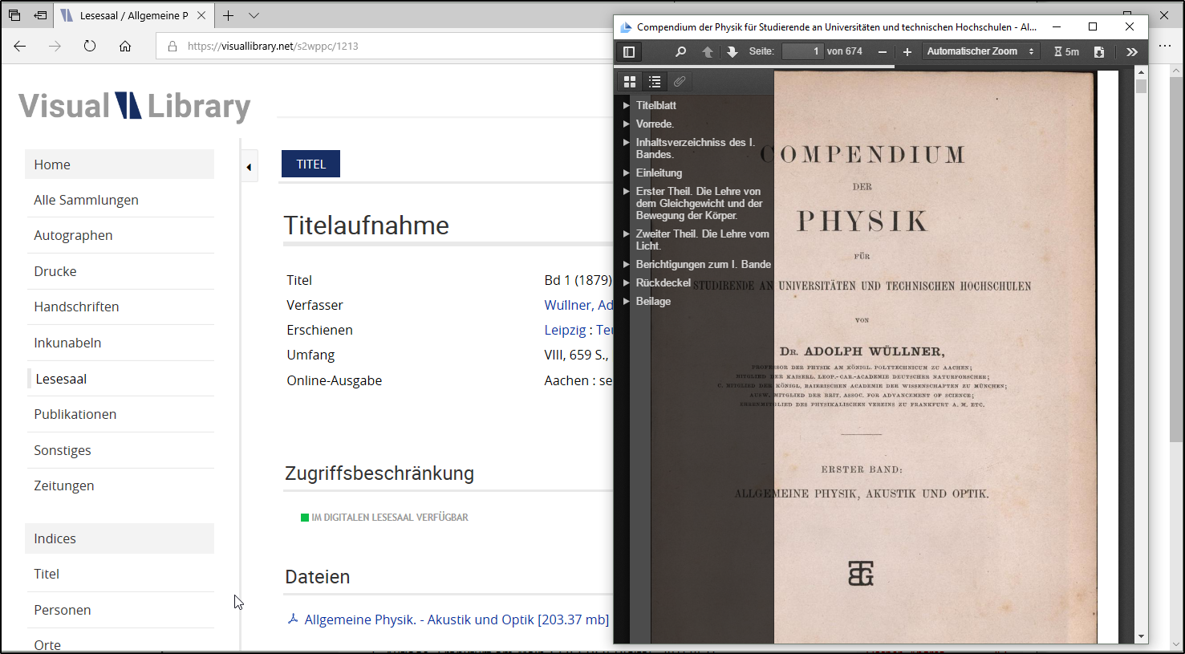Click the browser home icon
This screenshot has width=1185, height=654.
[x=125, y=46]
